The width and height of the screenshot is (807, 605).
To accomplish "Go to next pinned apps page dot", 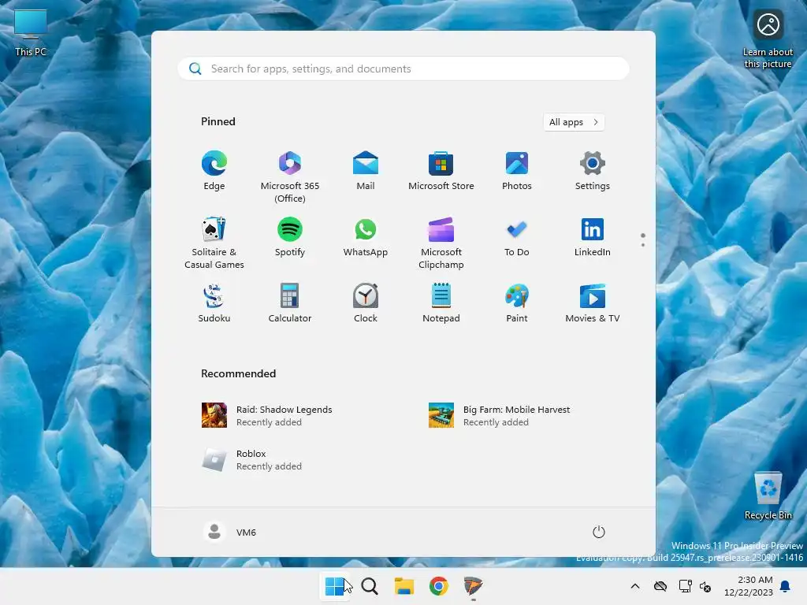I will tap(643, 245).
